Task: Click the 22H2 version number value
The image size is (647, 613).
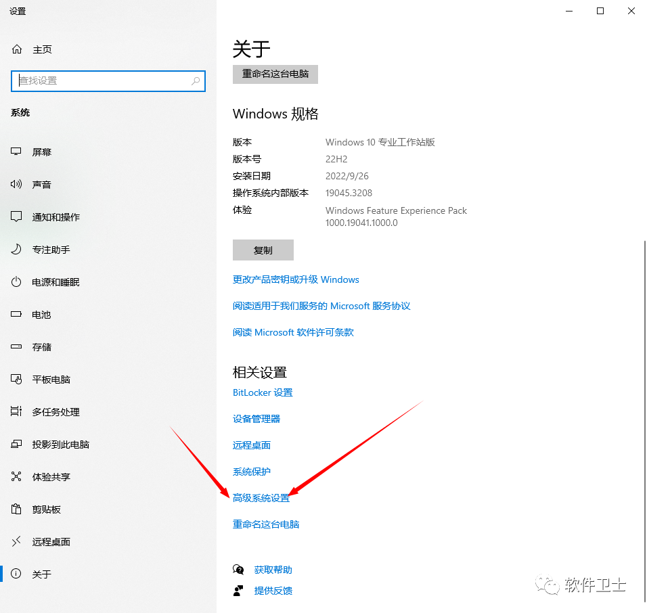Action: [x=336, y=159]
